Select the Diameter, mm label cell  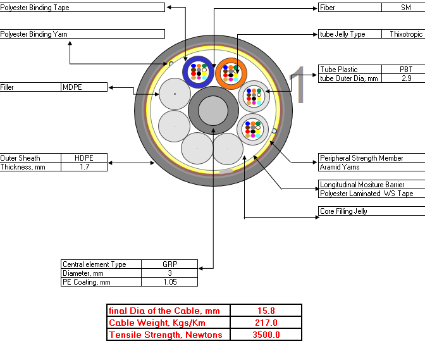tap(101, 273)
